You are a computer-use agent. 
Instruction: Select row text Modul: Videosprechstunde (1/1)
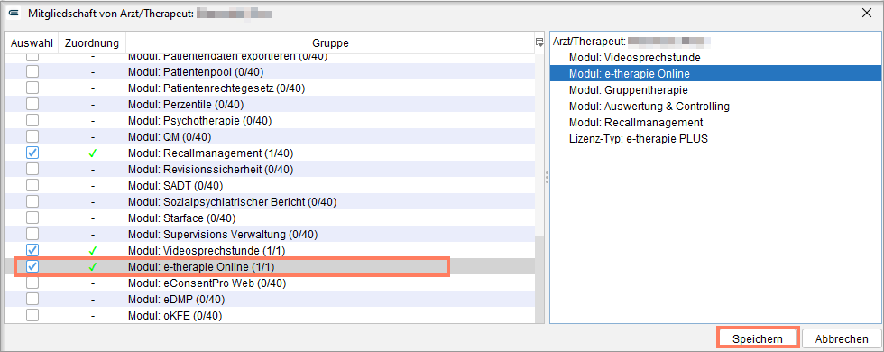tap(206, 250)
